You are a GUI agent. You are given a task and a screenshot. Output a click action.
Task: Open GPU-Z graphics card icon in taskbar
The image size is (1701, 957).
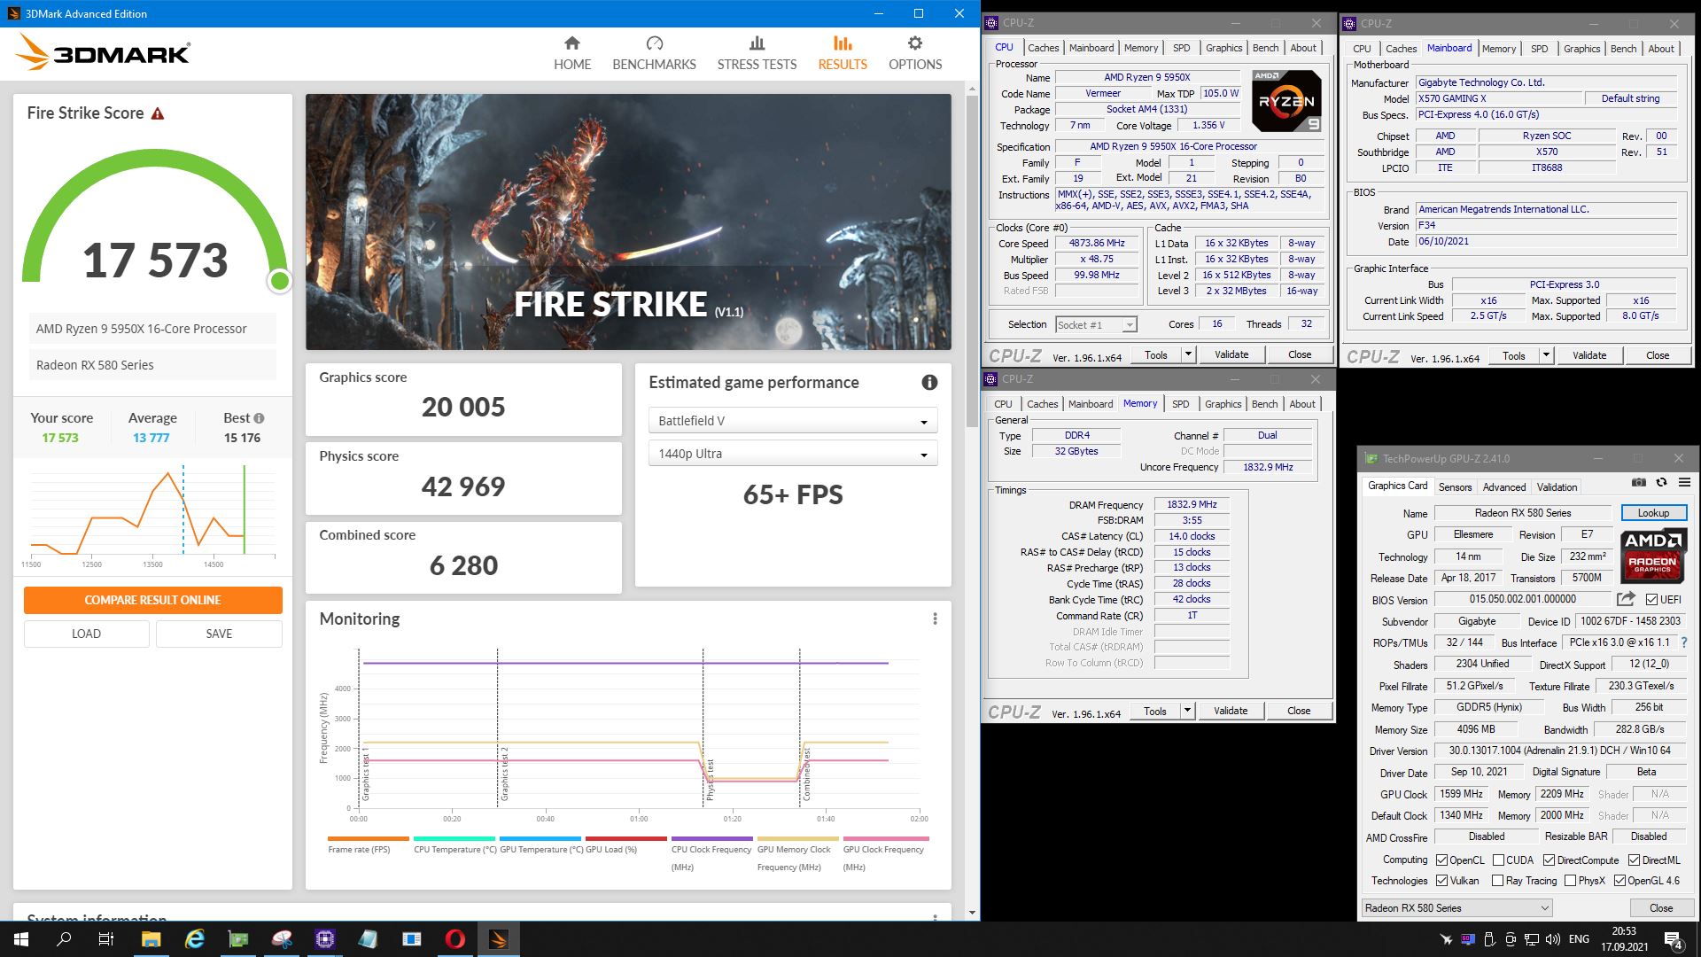pyautogui.click(x=238, y=939)
